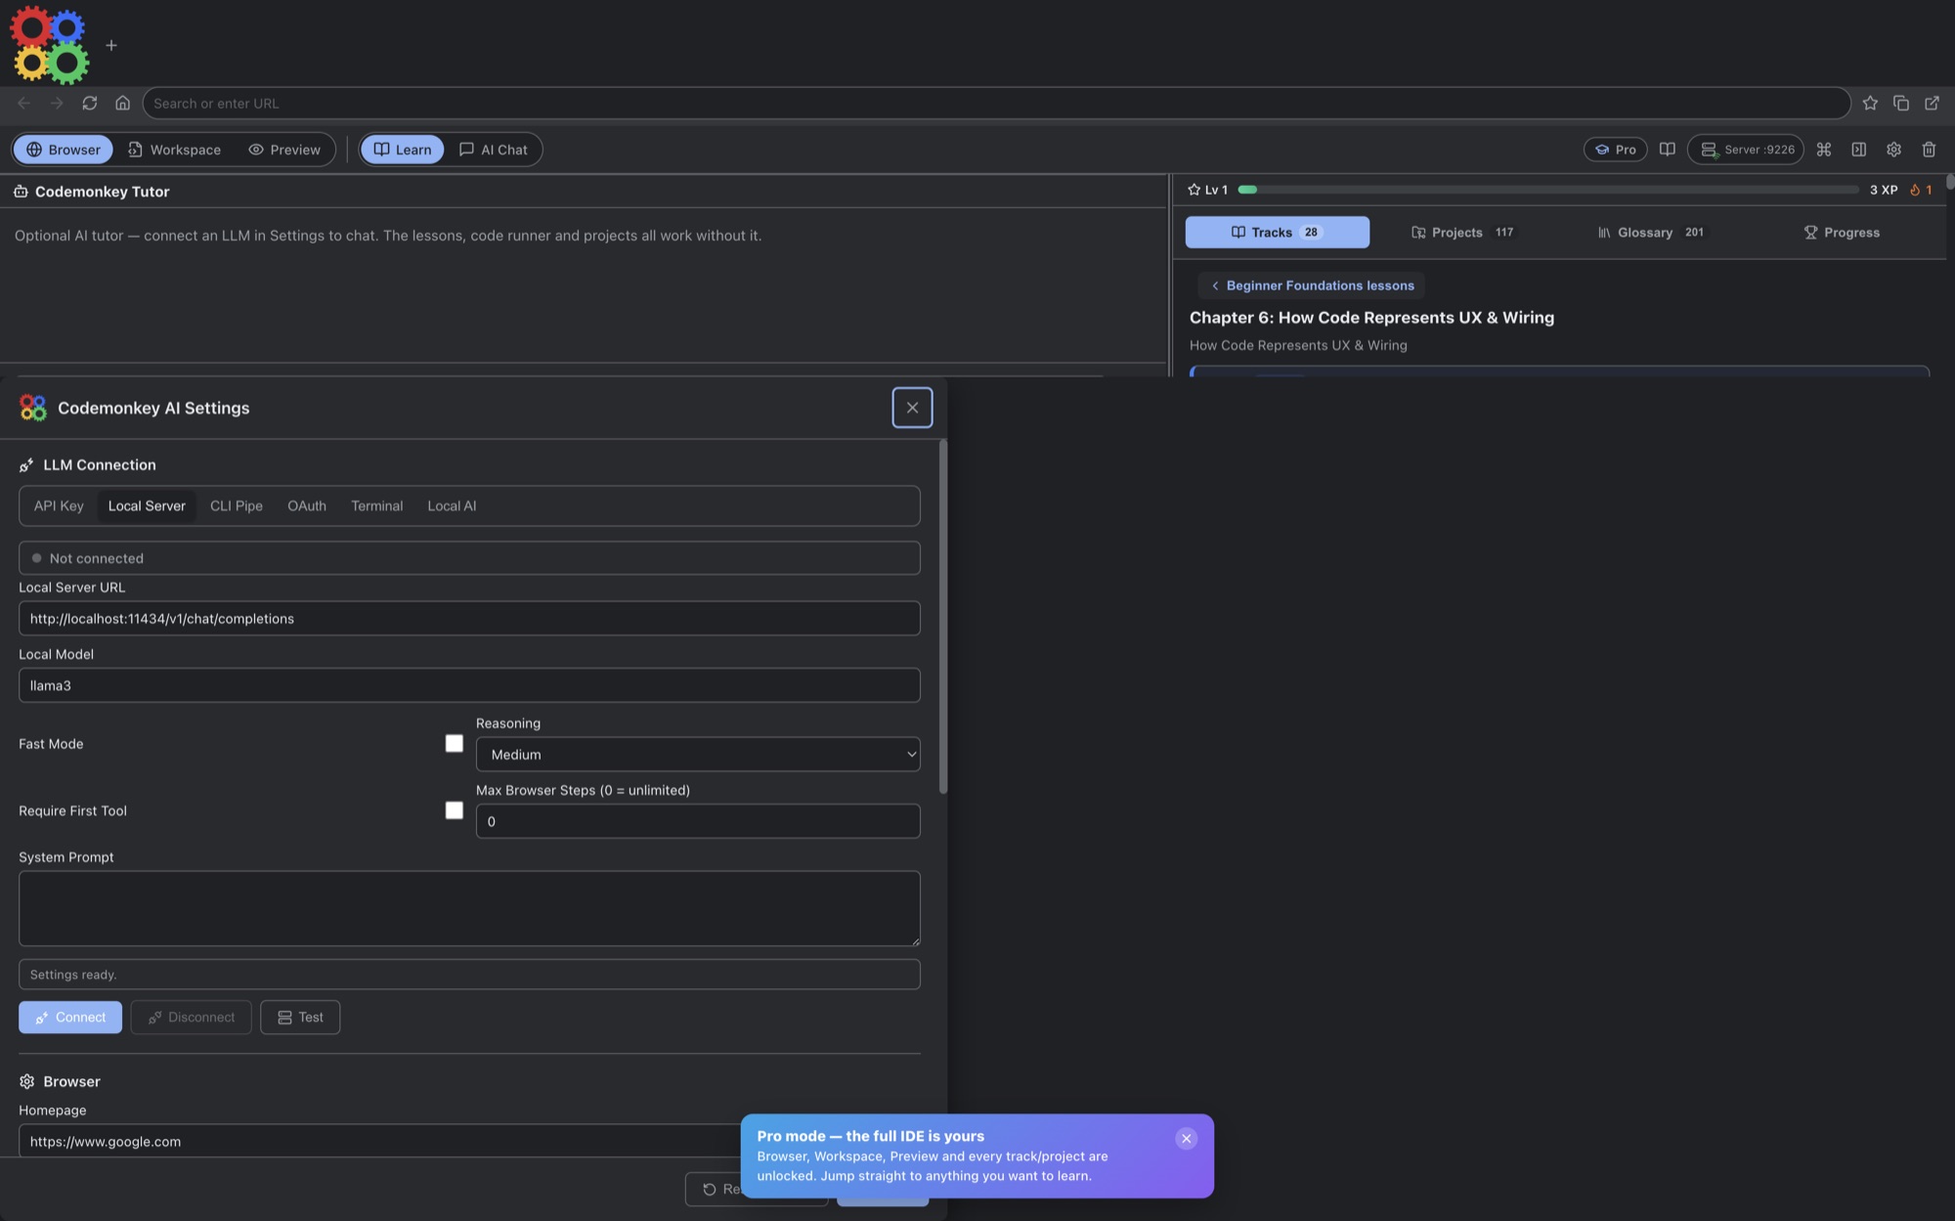Click the Local Server URL field
The width and height of the screenshot is (1955, 1221).
click(x=469, y=618)
